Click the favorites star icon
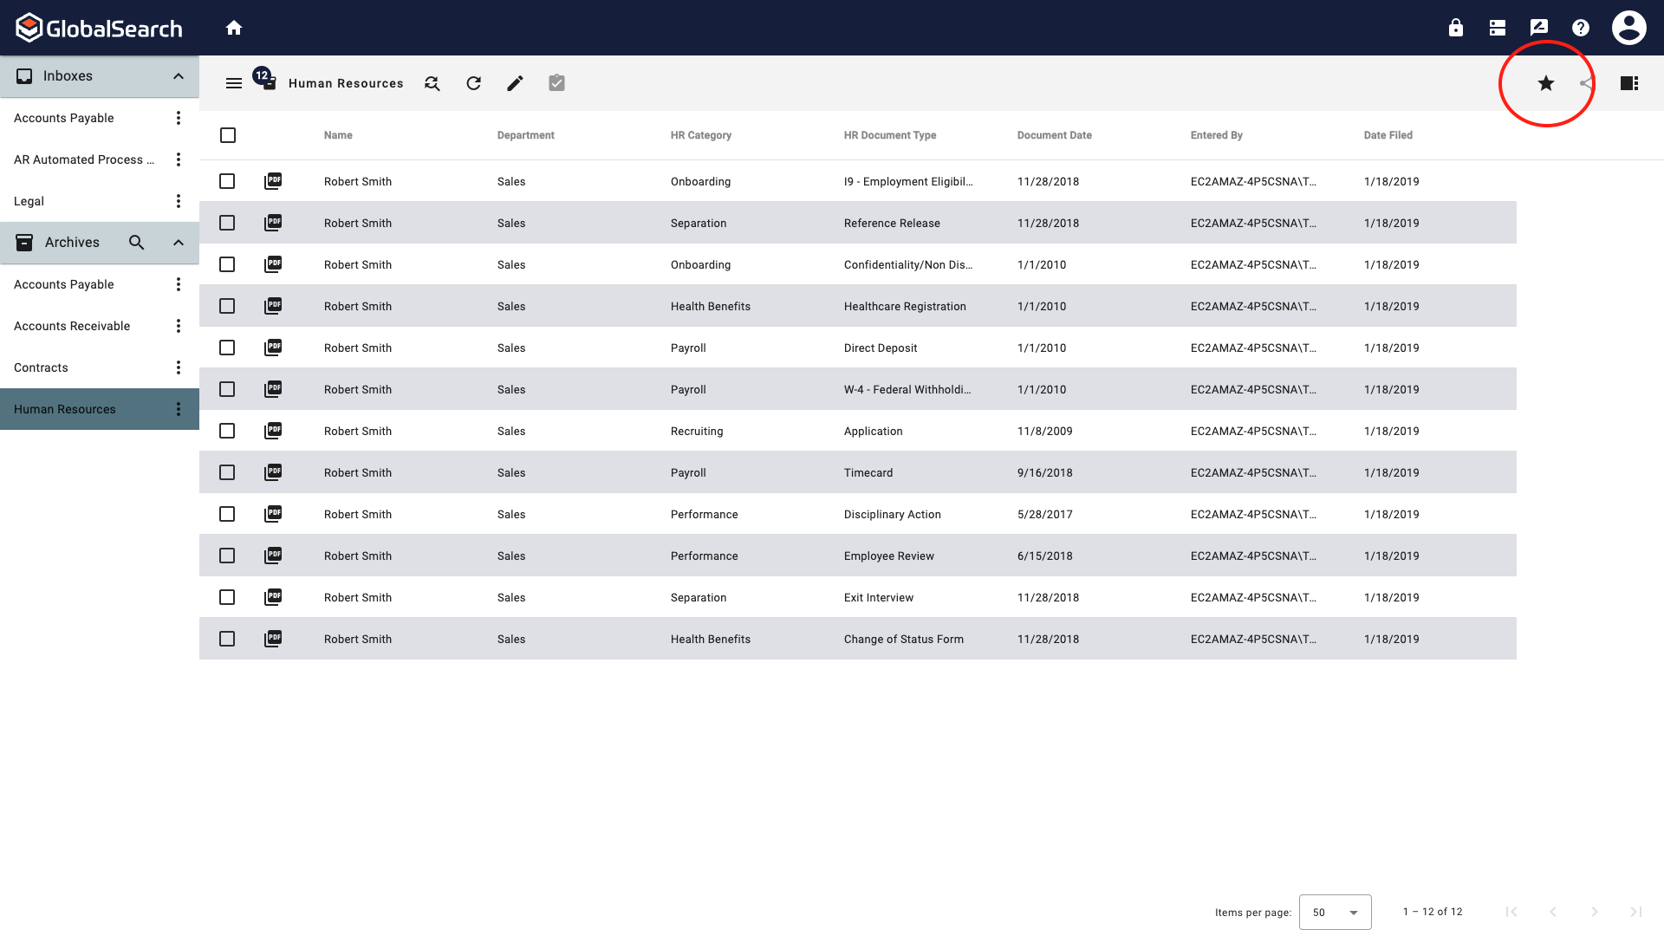 coord(1545,83)
